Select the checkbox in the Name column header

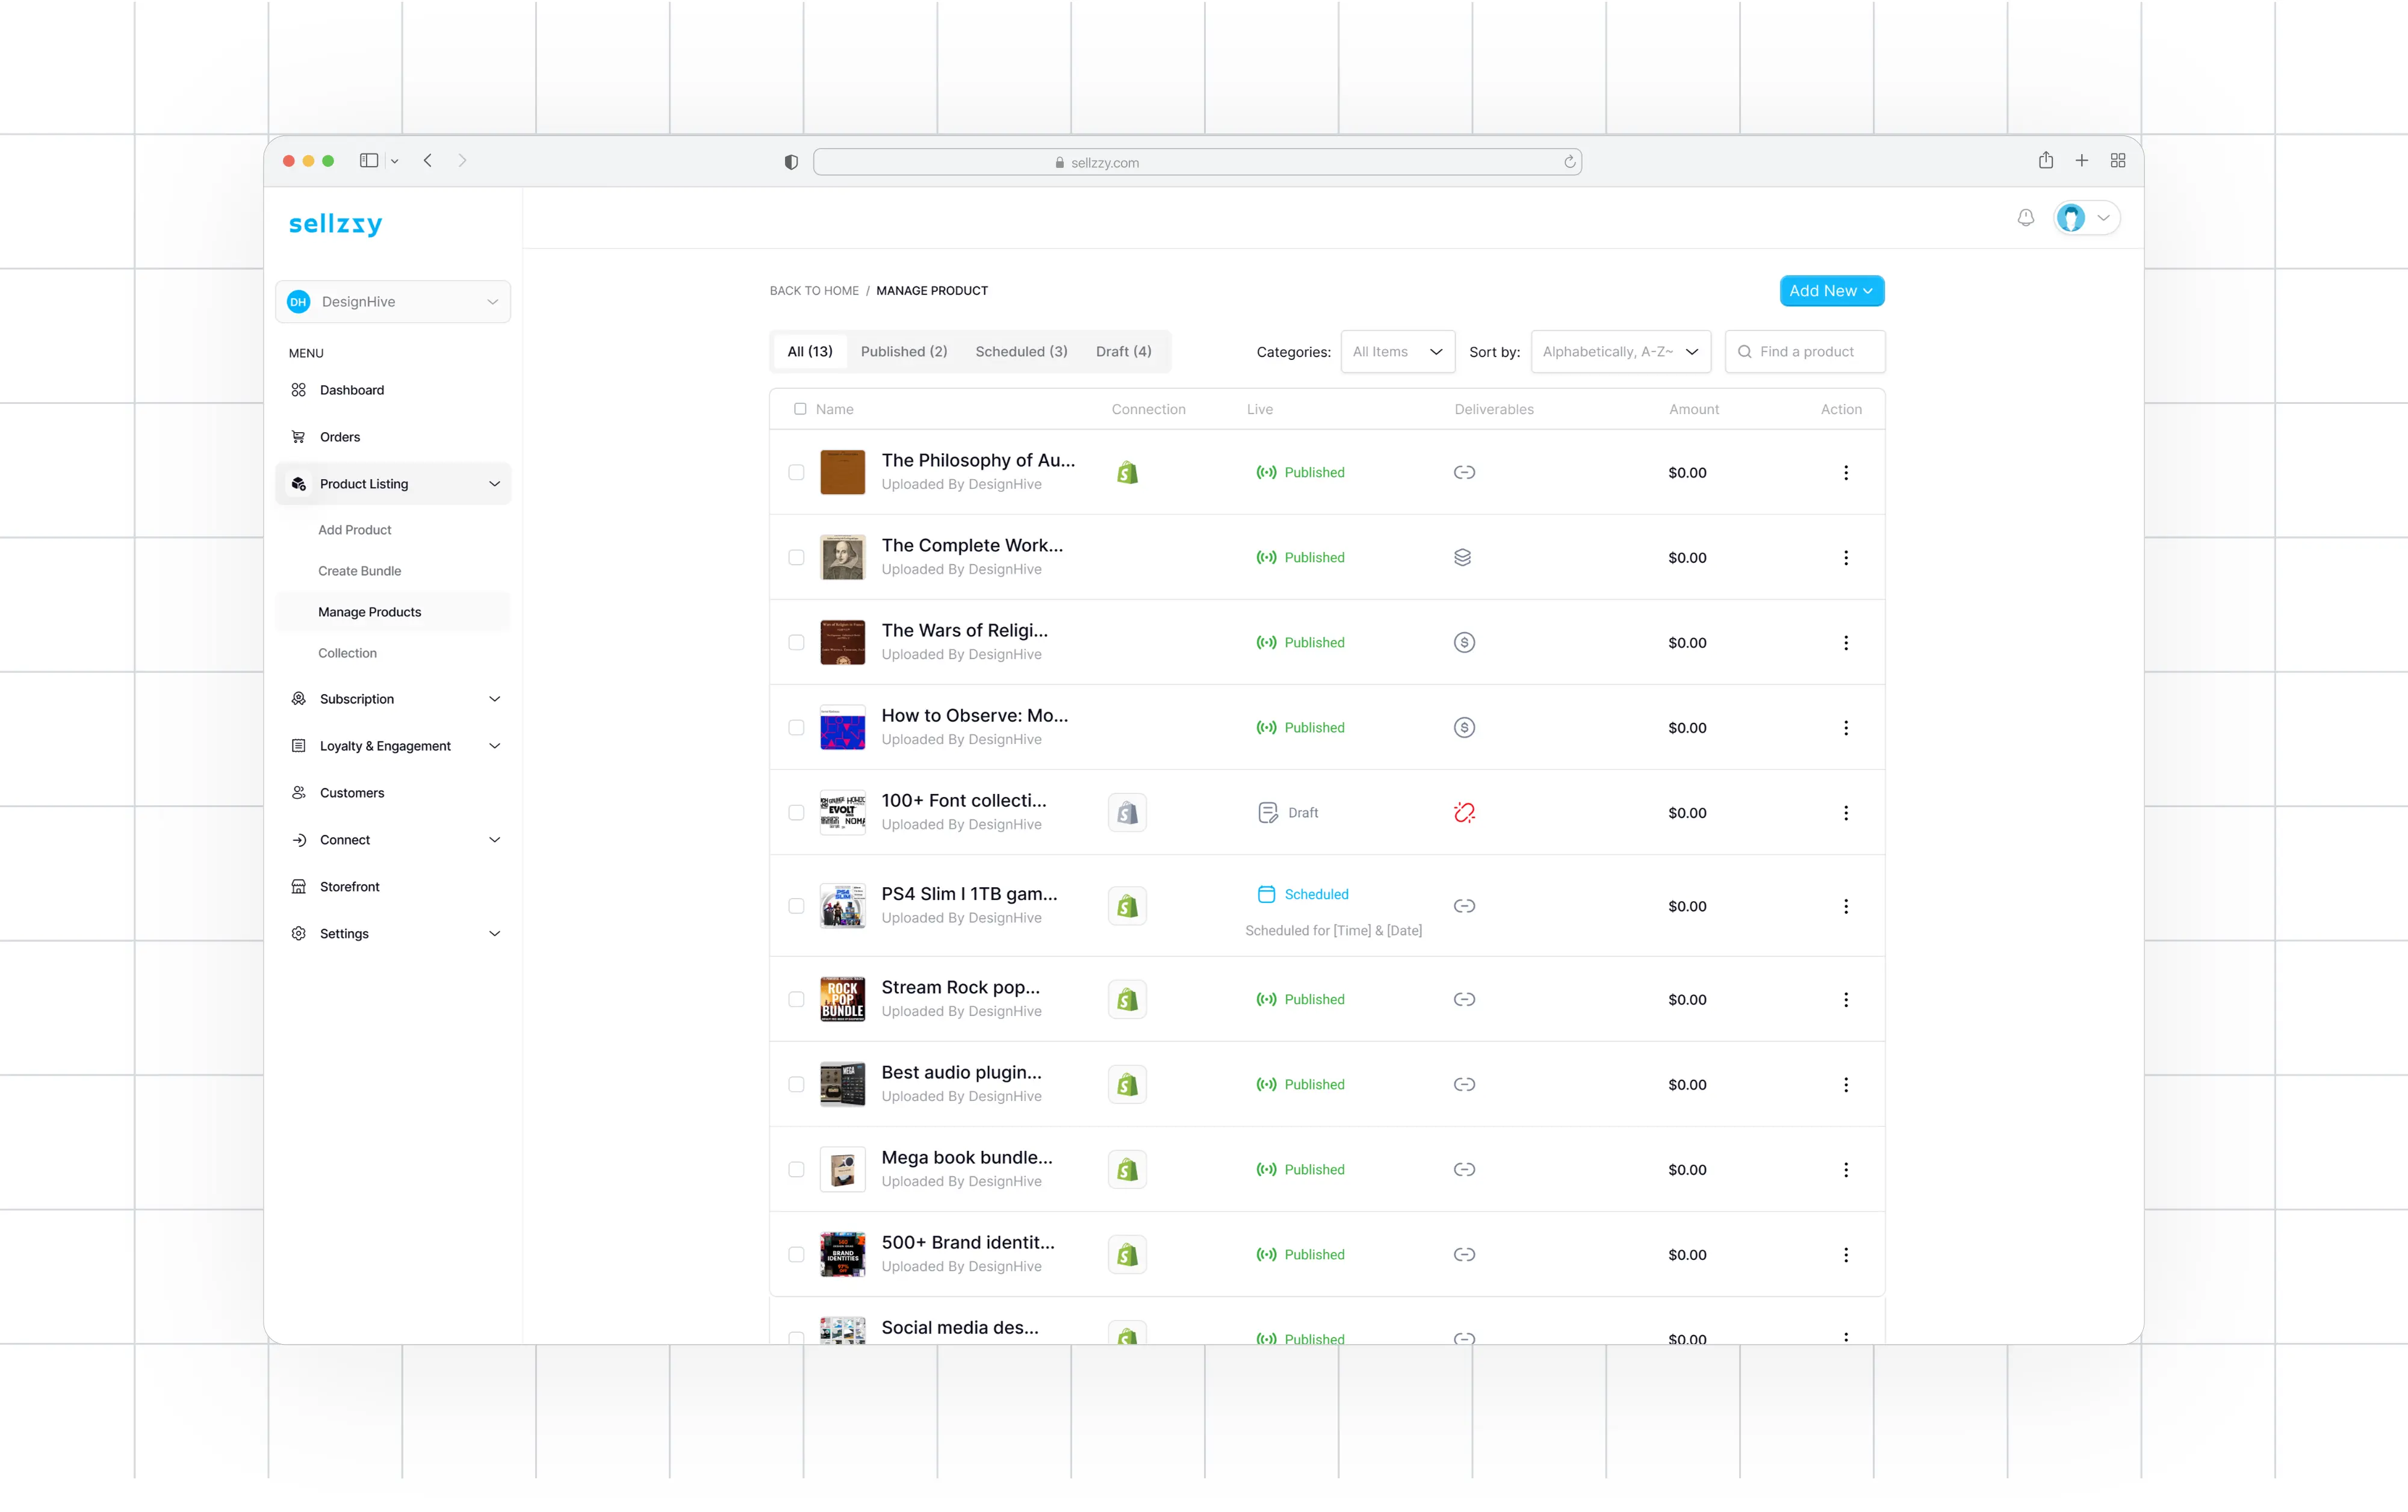(x=800, y=409)
